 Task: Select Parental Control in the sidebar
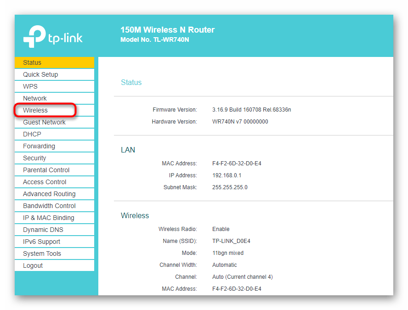(54, 170)
